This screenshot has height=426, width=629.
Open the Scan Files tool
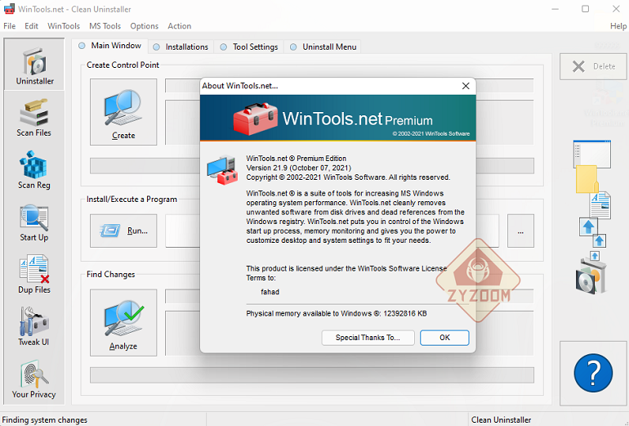pyautogui.click(x=34, y=117)
